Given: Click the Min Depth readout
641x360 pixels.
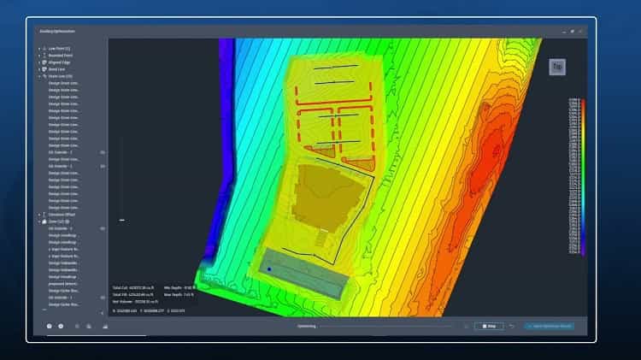Looking at the screenshot, I should (179, 287).
